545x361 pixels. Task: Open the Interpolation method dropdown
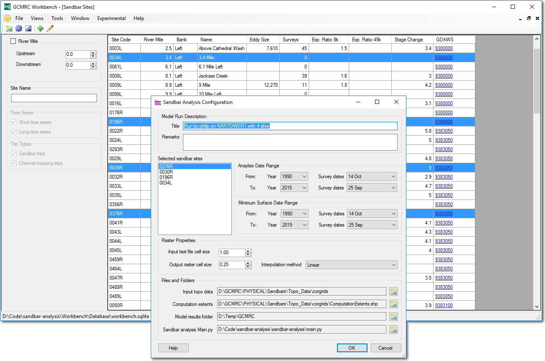coord(351,265)
